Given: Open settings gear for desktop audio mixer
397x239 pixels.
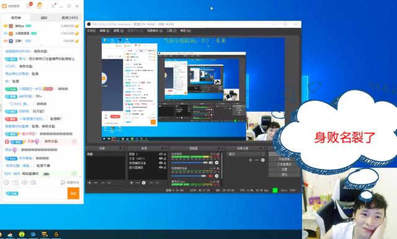Looking at the screenshot, I should 216,163.
